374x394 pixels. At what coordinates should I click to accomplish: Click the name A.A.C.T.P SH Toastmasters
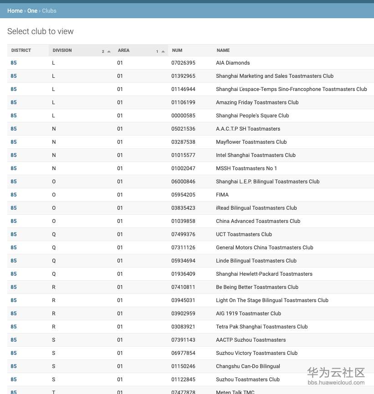point(248,129)
